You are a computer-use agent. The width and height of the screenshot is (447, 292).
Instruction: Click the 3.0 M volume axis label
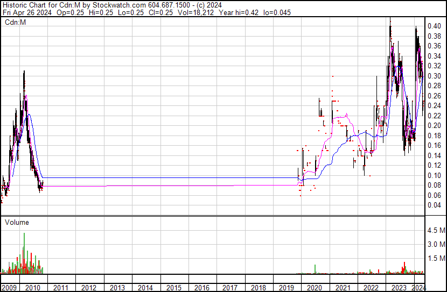pyautogui.click(x=436, y=245)
